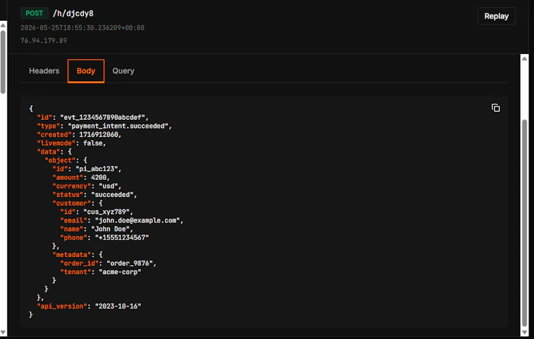Click the "amount" key
The image size is (534, 339).
click(68, 177)
